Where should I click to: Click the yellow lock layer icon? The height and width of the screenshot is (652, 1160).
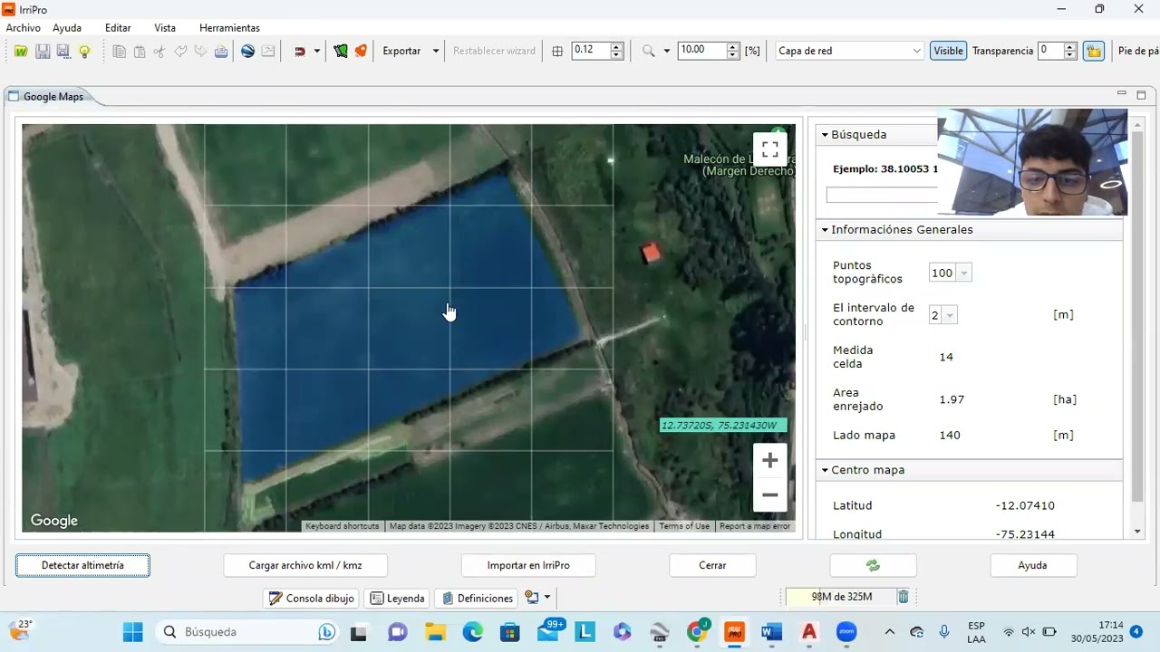[x=1094, y=52]
